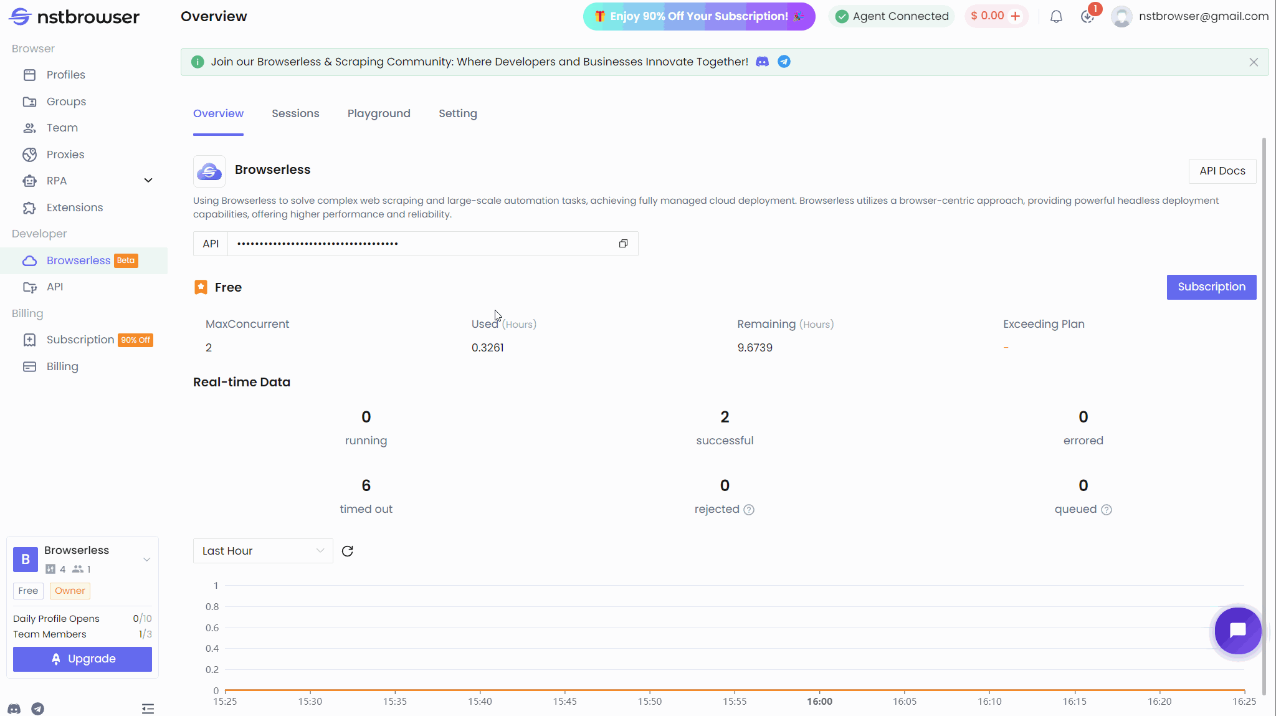Close the community announcement banner

pyautogui.click(x=1254, y=62)
